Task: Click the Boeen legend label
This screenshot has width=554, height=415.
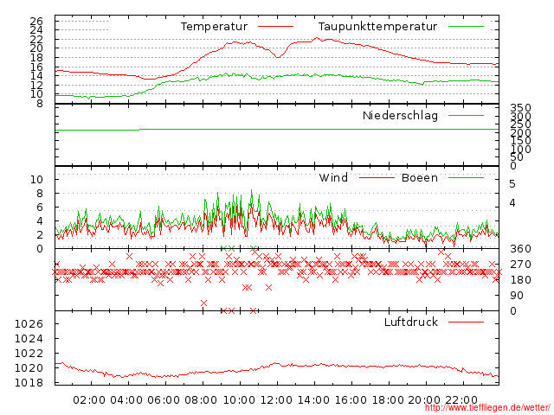Action: (x=420, y=177)
